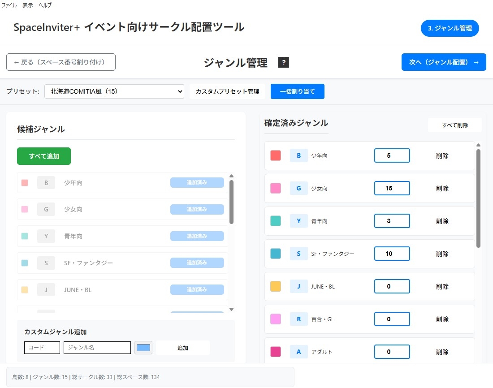Click the green すべて追加 button
This screenshot has height=388, width=493.
pos(44,156)
